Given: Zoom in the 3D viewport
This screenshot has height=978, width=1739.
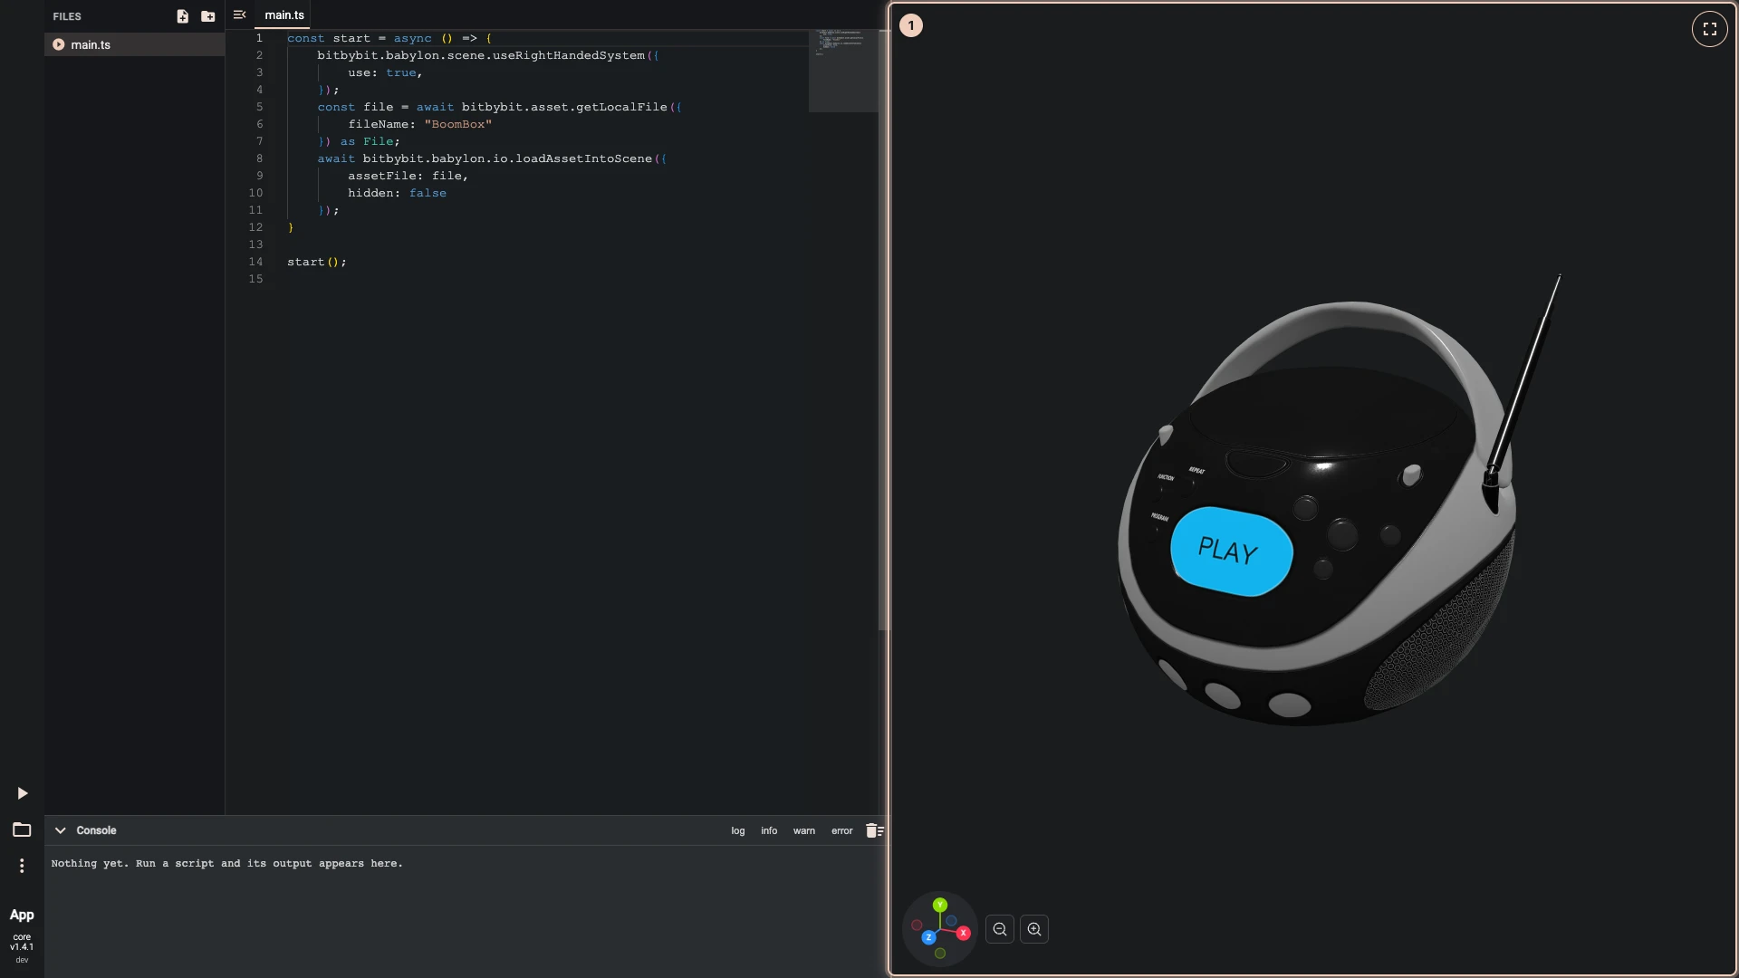Looking at the screenshot, I should click(x=1034, y=929).
